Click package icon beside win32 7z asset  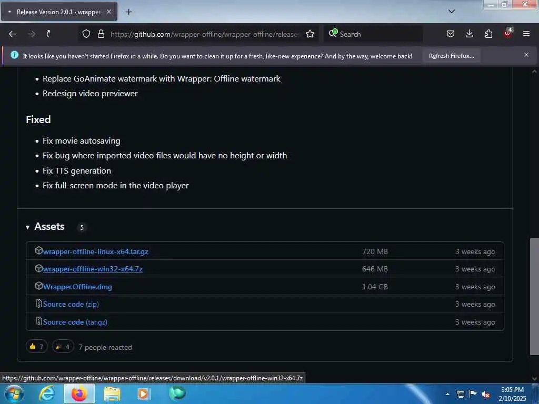pyautogui.click(x=39, y=268)
